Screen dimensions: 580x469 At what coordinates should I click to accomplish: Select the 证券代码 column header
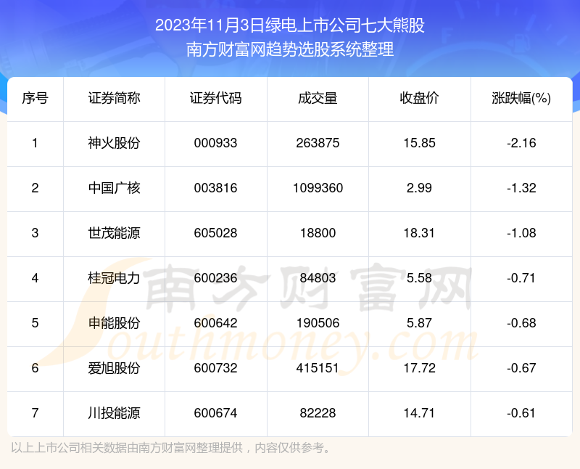[215, 99]
